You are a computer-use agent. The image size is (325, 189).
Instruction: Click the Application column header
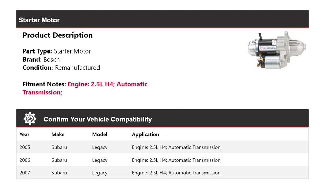(145, 134)
